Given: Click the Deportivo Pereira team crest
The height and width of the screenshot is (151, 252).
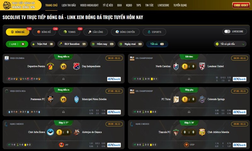Looking at the screenshot, I should click(50, 66).
